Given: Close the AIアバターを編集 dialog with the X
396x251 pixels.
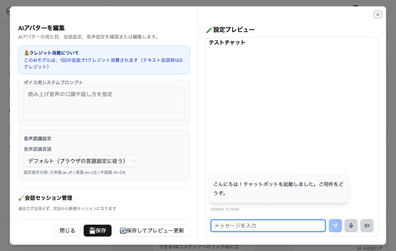Looking at the screenshot, I should point(378,14).
